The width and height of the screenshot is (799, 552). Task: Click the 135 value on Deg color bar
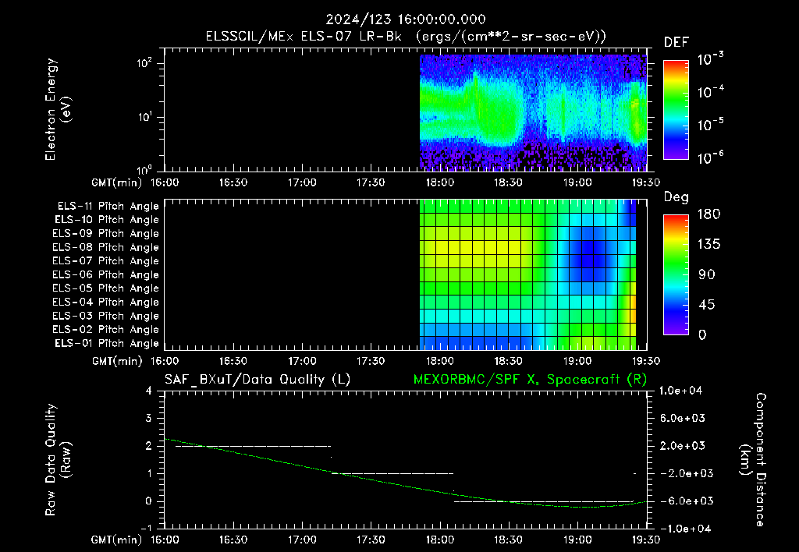point(708,245)
